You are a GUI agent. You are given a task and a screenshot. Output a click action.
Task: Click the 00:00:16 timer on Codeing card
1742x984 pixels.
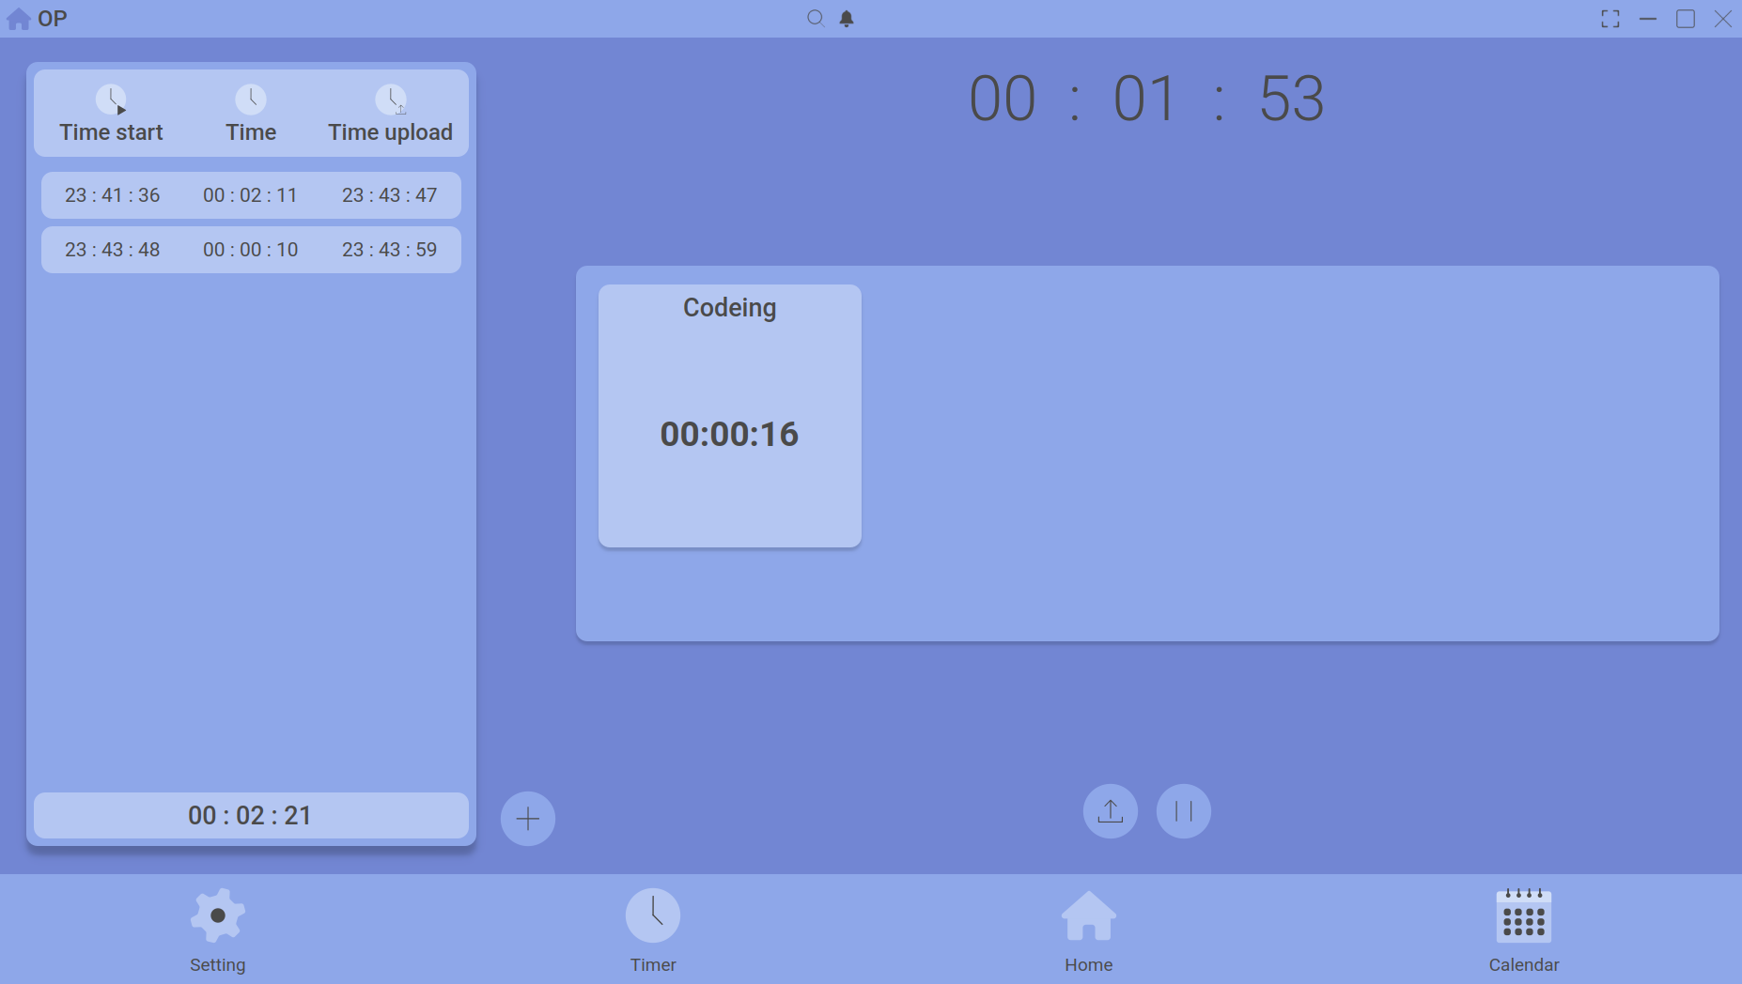pyautogui.click(x=730, y=434)
